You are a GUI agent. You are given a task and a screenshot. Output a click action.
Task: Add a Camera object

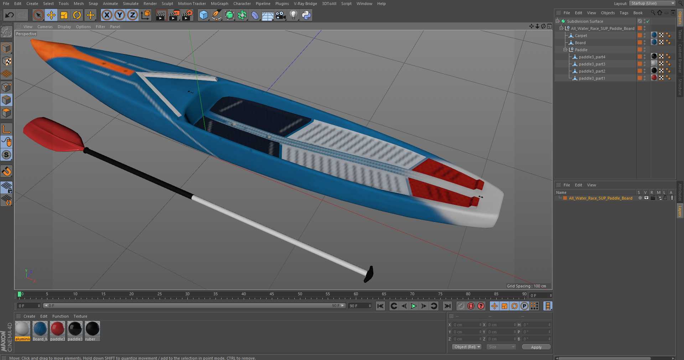tap(281, 15)
